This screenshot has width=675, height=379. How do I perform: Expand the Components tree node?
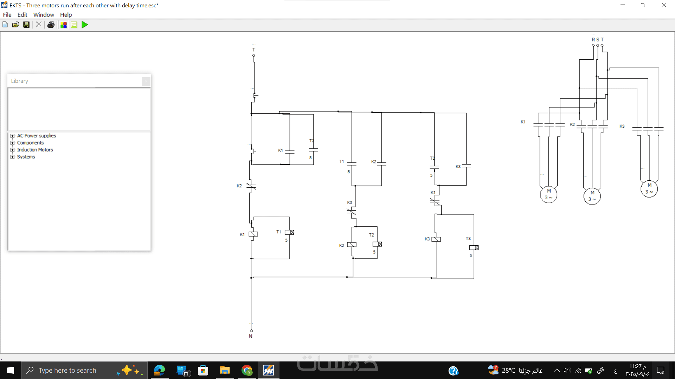point(13,143)
